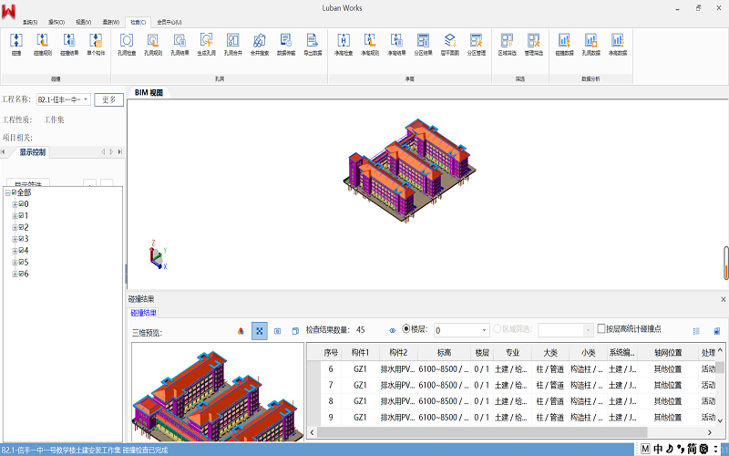The image size is (729, 456).
Task: Select the 单个构件 single component tool
Action: 96,44
